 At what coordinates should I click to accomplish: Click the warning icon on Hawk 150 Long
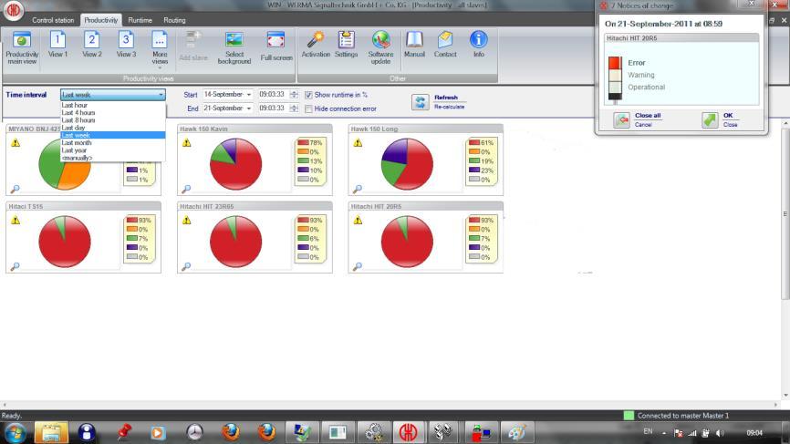358,143
